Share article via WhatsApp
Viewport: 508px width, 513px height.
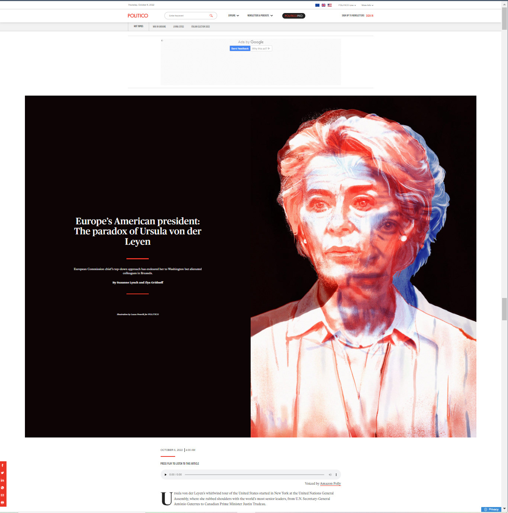(x=2, y=488)
